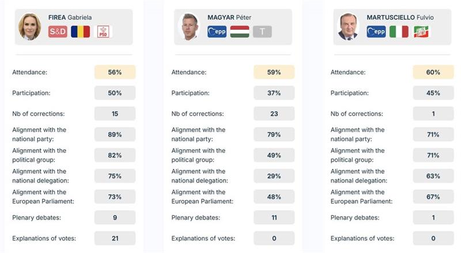Click the EPP group icon for Martusciello
This screenshot has width=461, height=253.
click(376, 32)
